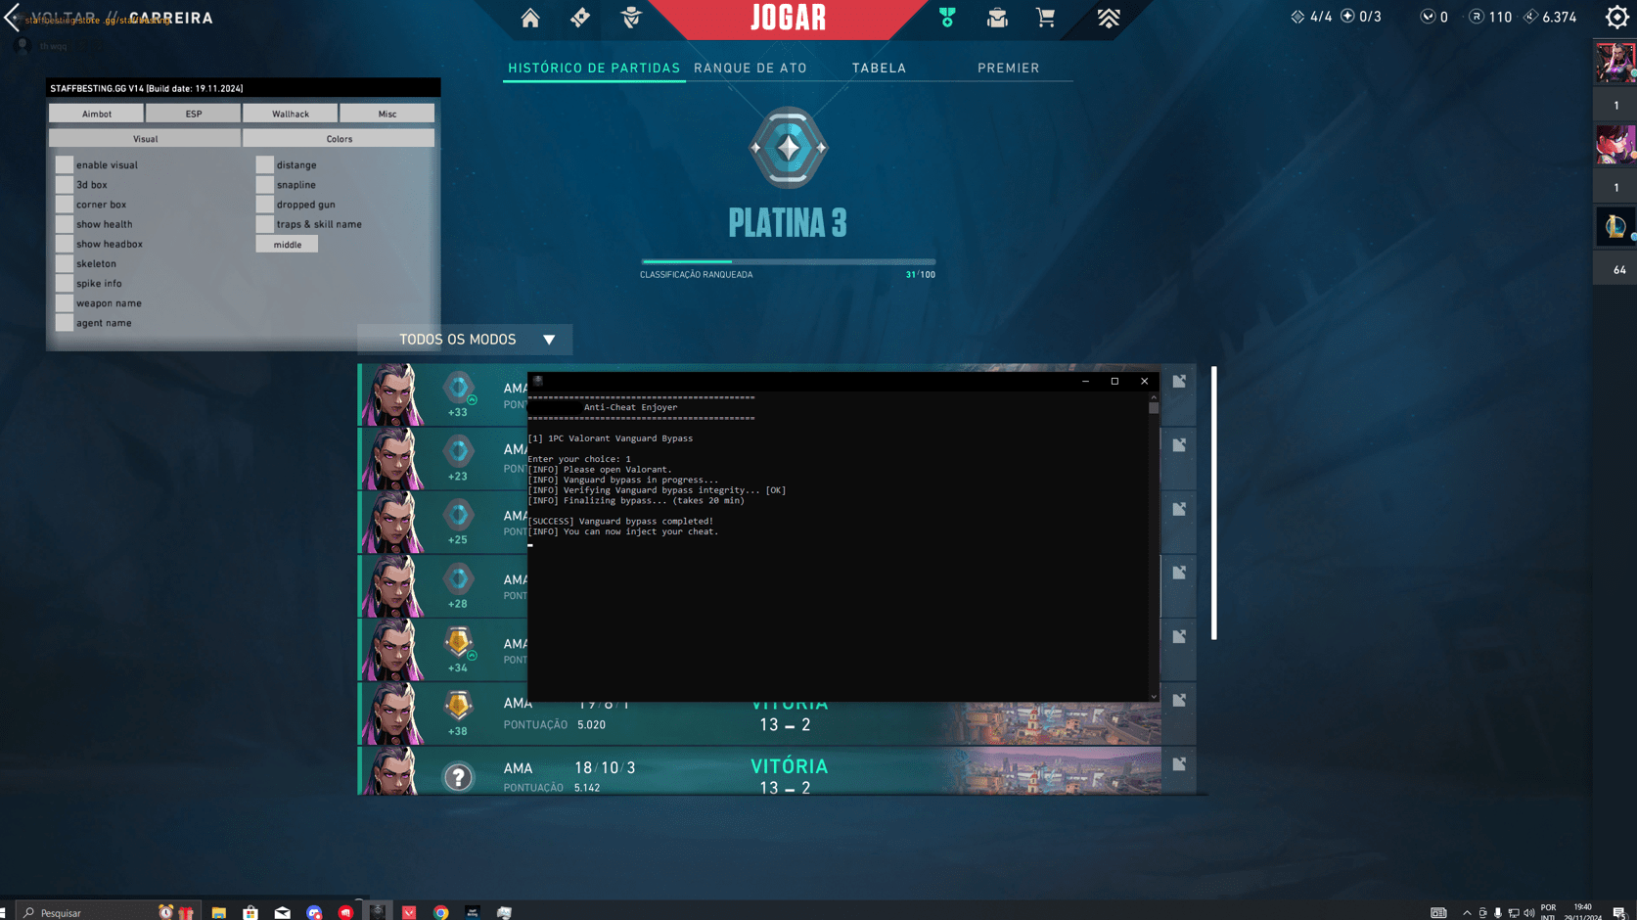Viewport: 1637px width, 920px height.
Task: Open the collection icon next to home
Action: point(580,18)
